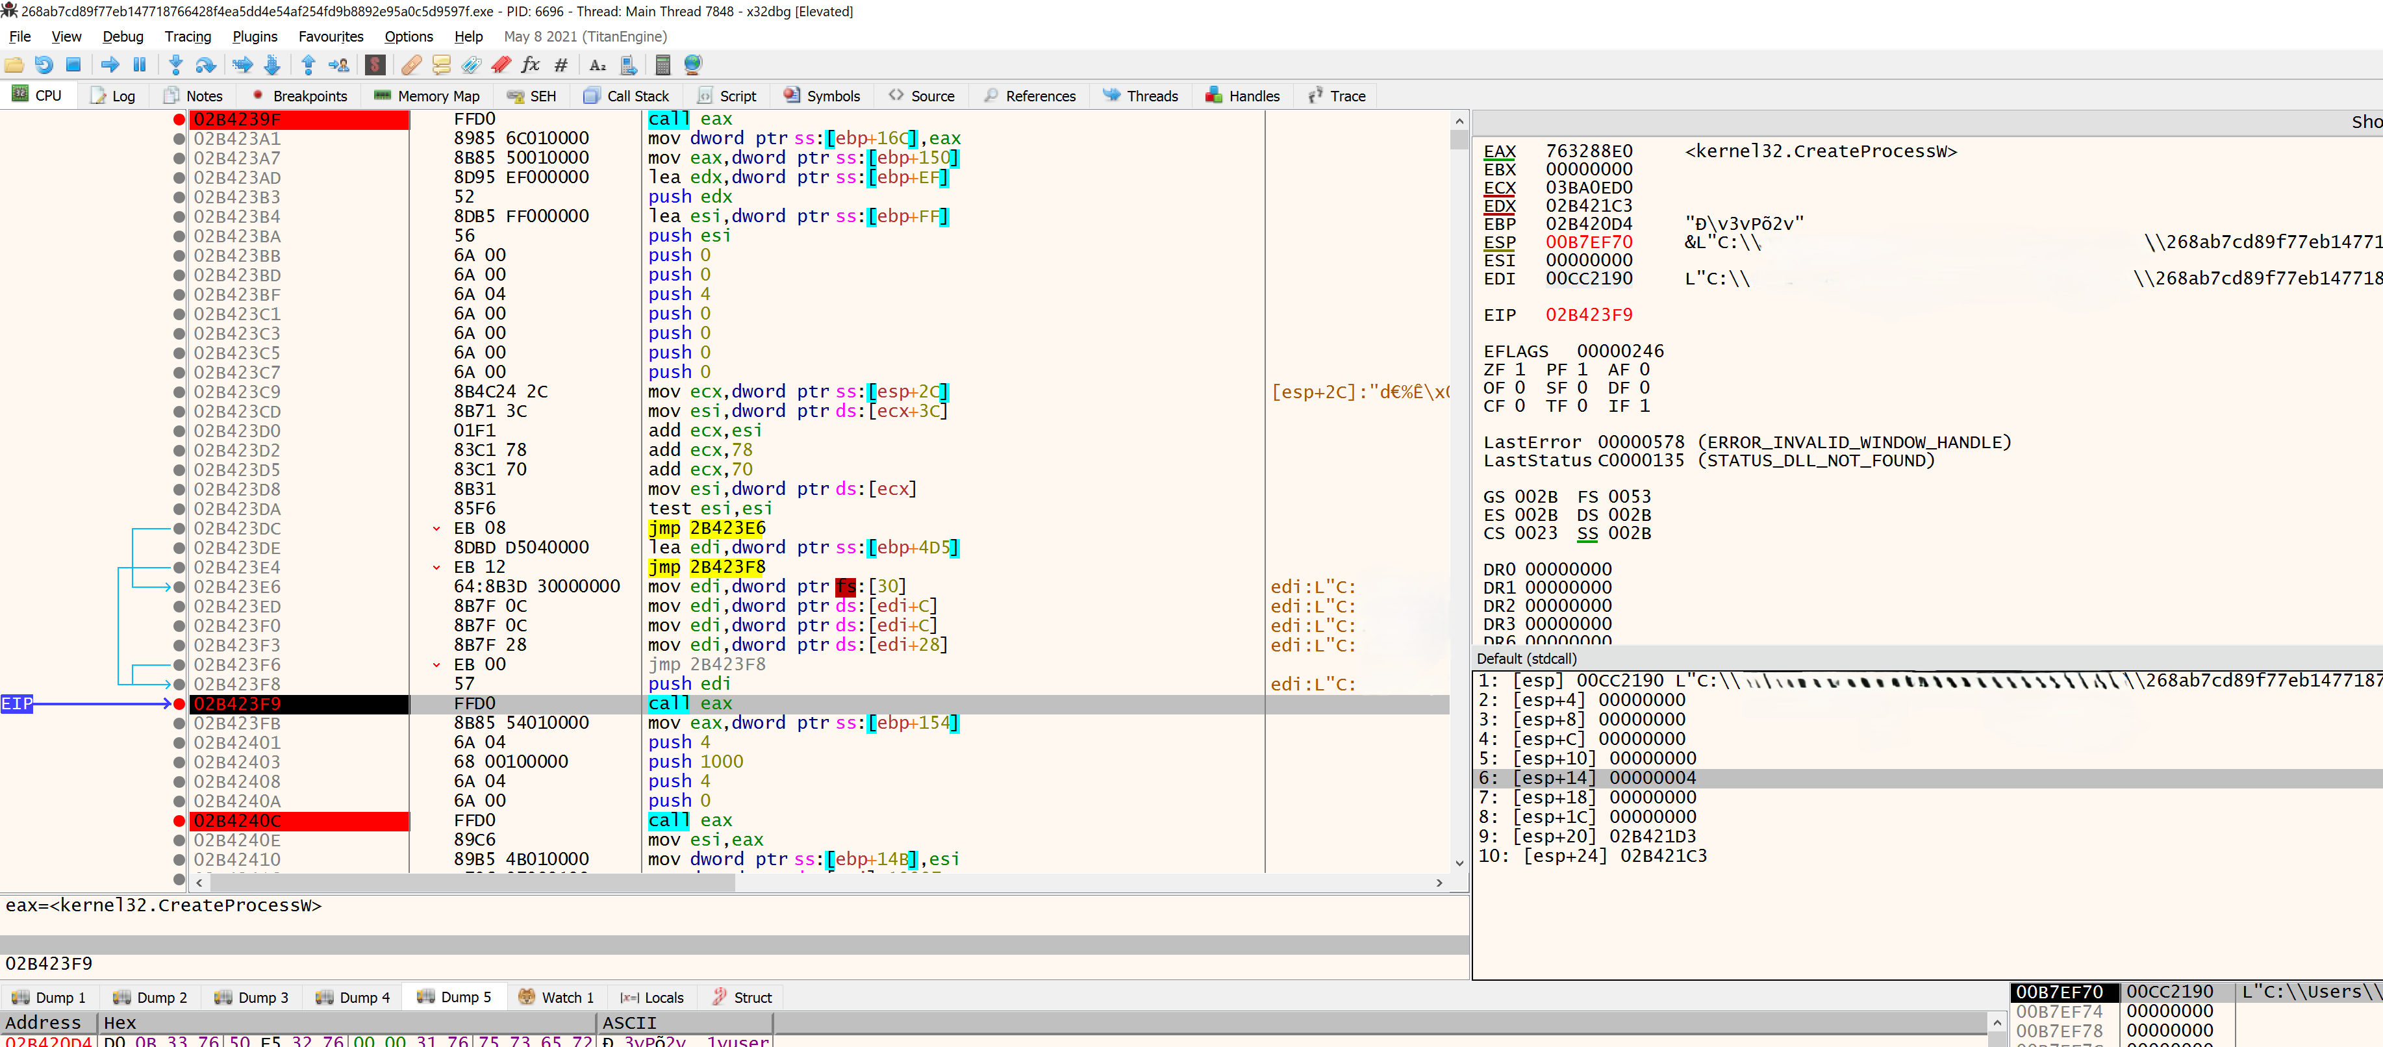This screenshot has width=2383, height=1047.
Task: Select stack row at address 00B7EF74
Action: click(2196, 1012)
